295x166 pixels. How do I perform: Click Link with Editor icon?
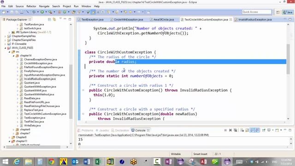pyautogui.click(x=54, y=19)
